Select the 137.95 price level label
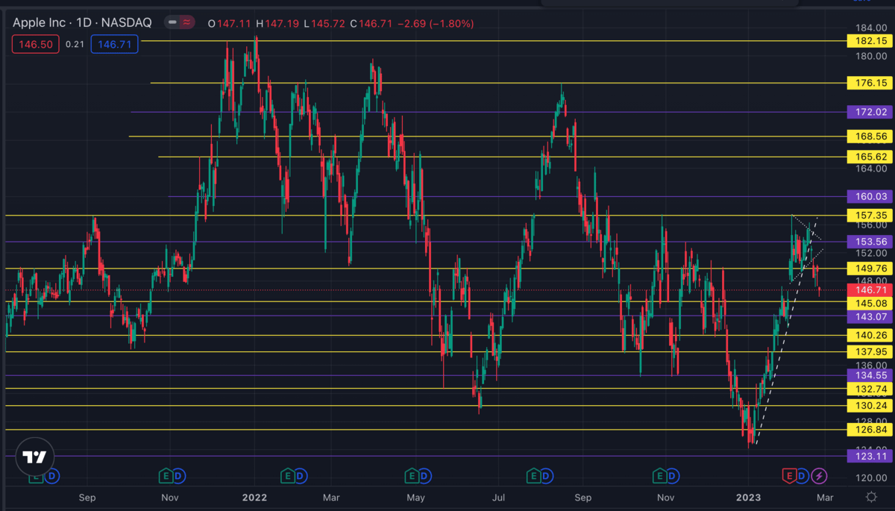This screenshot has width=895, height=511. [870, 351]
